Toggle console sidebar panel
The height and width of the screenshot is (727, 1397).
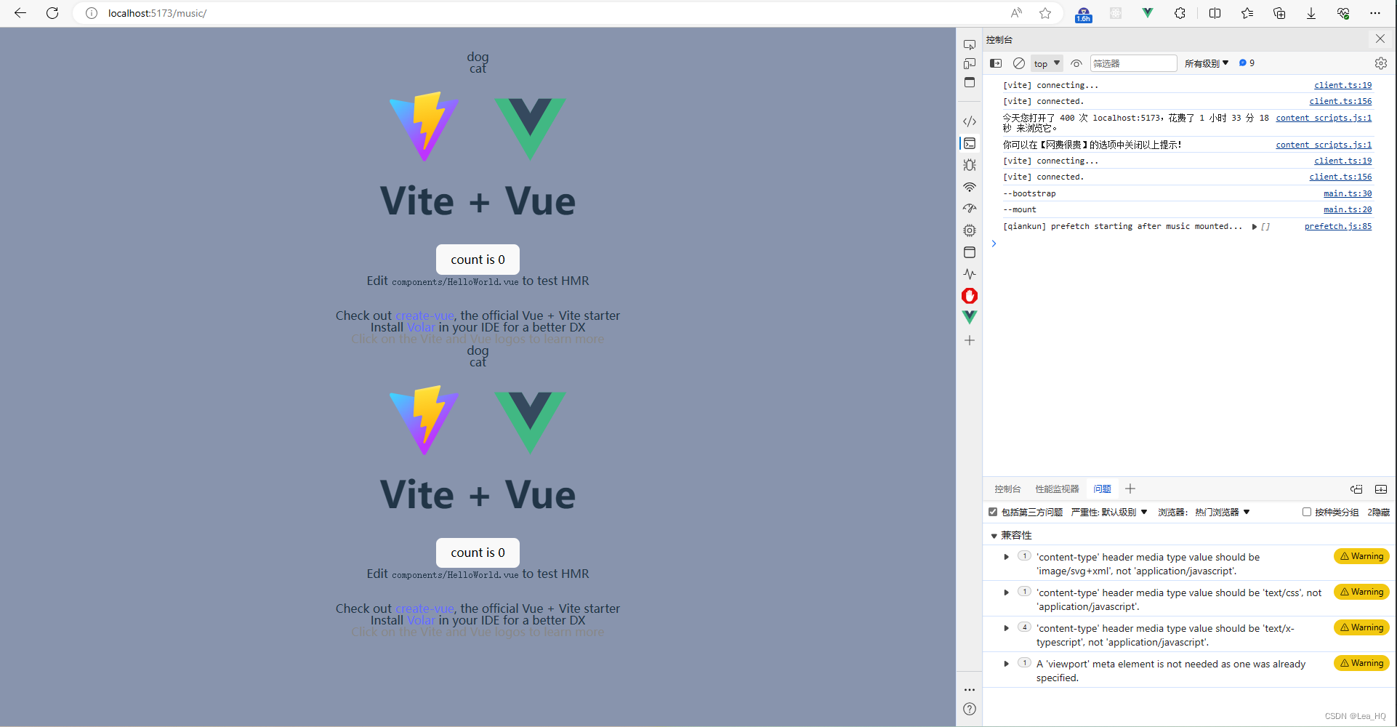[996, 63]
